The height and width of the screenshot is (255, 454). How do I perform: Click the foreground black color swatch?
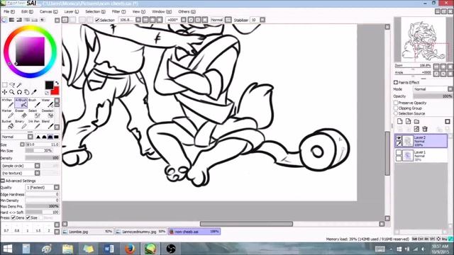pos(49,85)
